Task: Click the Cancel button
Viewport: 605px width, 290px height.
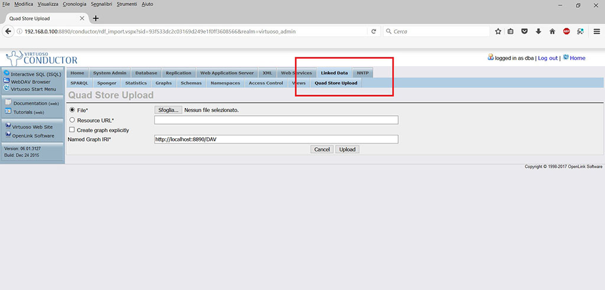Action: pos(322,149)
